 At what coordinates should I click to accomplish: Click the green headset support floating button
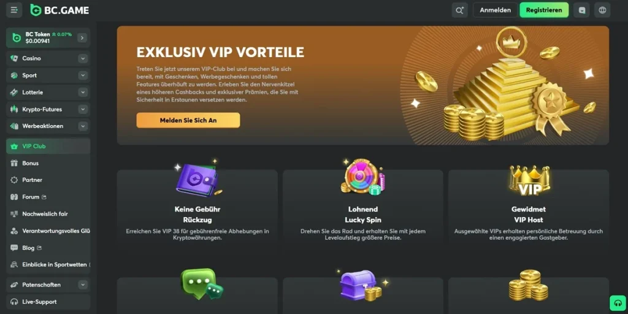pyautogui.click(x=618, y=303)
